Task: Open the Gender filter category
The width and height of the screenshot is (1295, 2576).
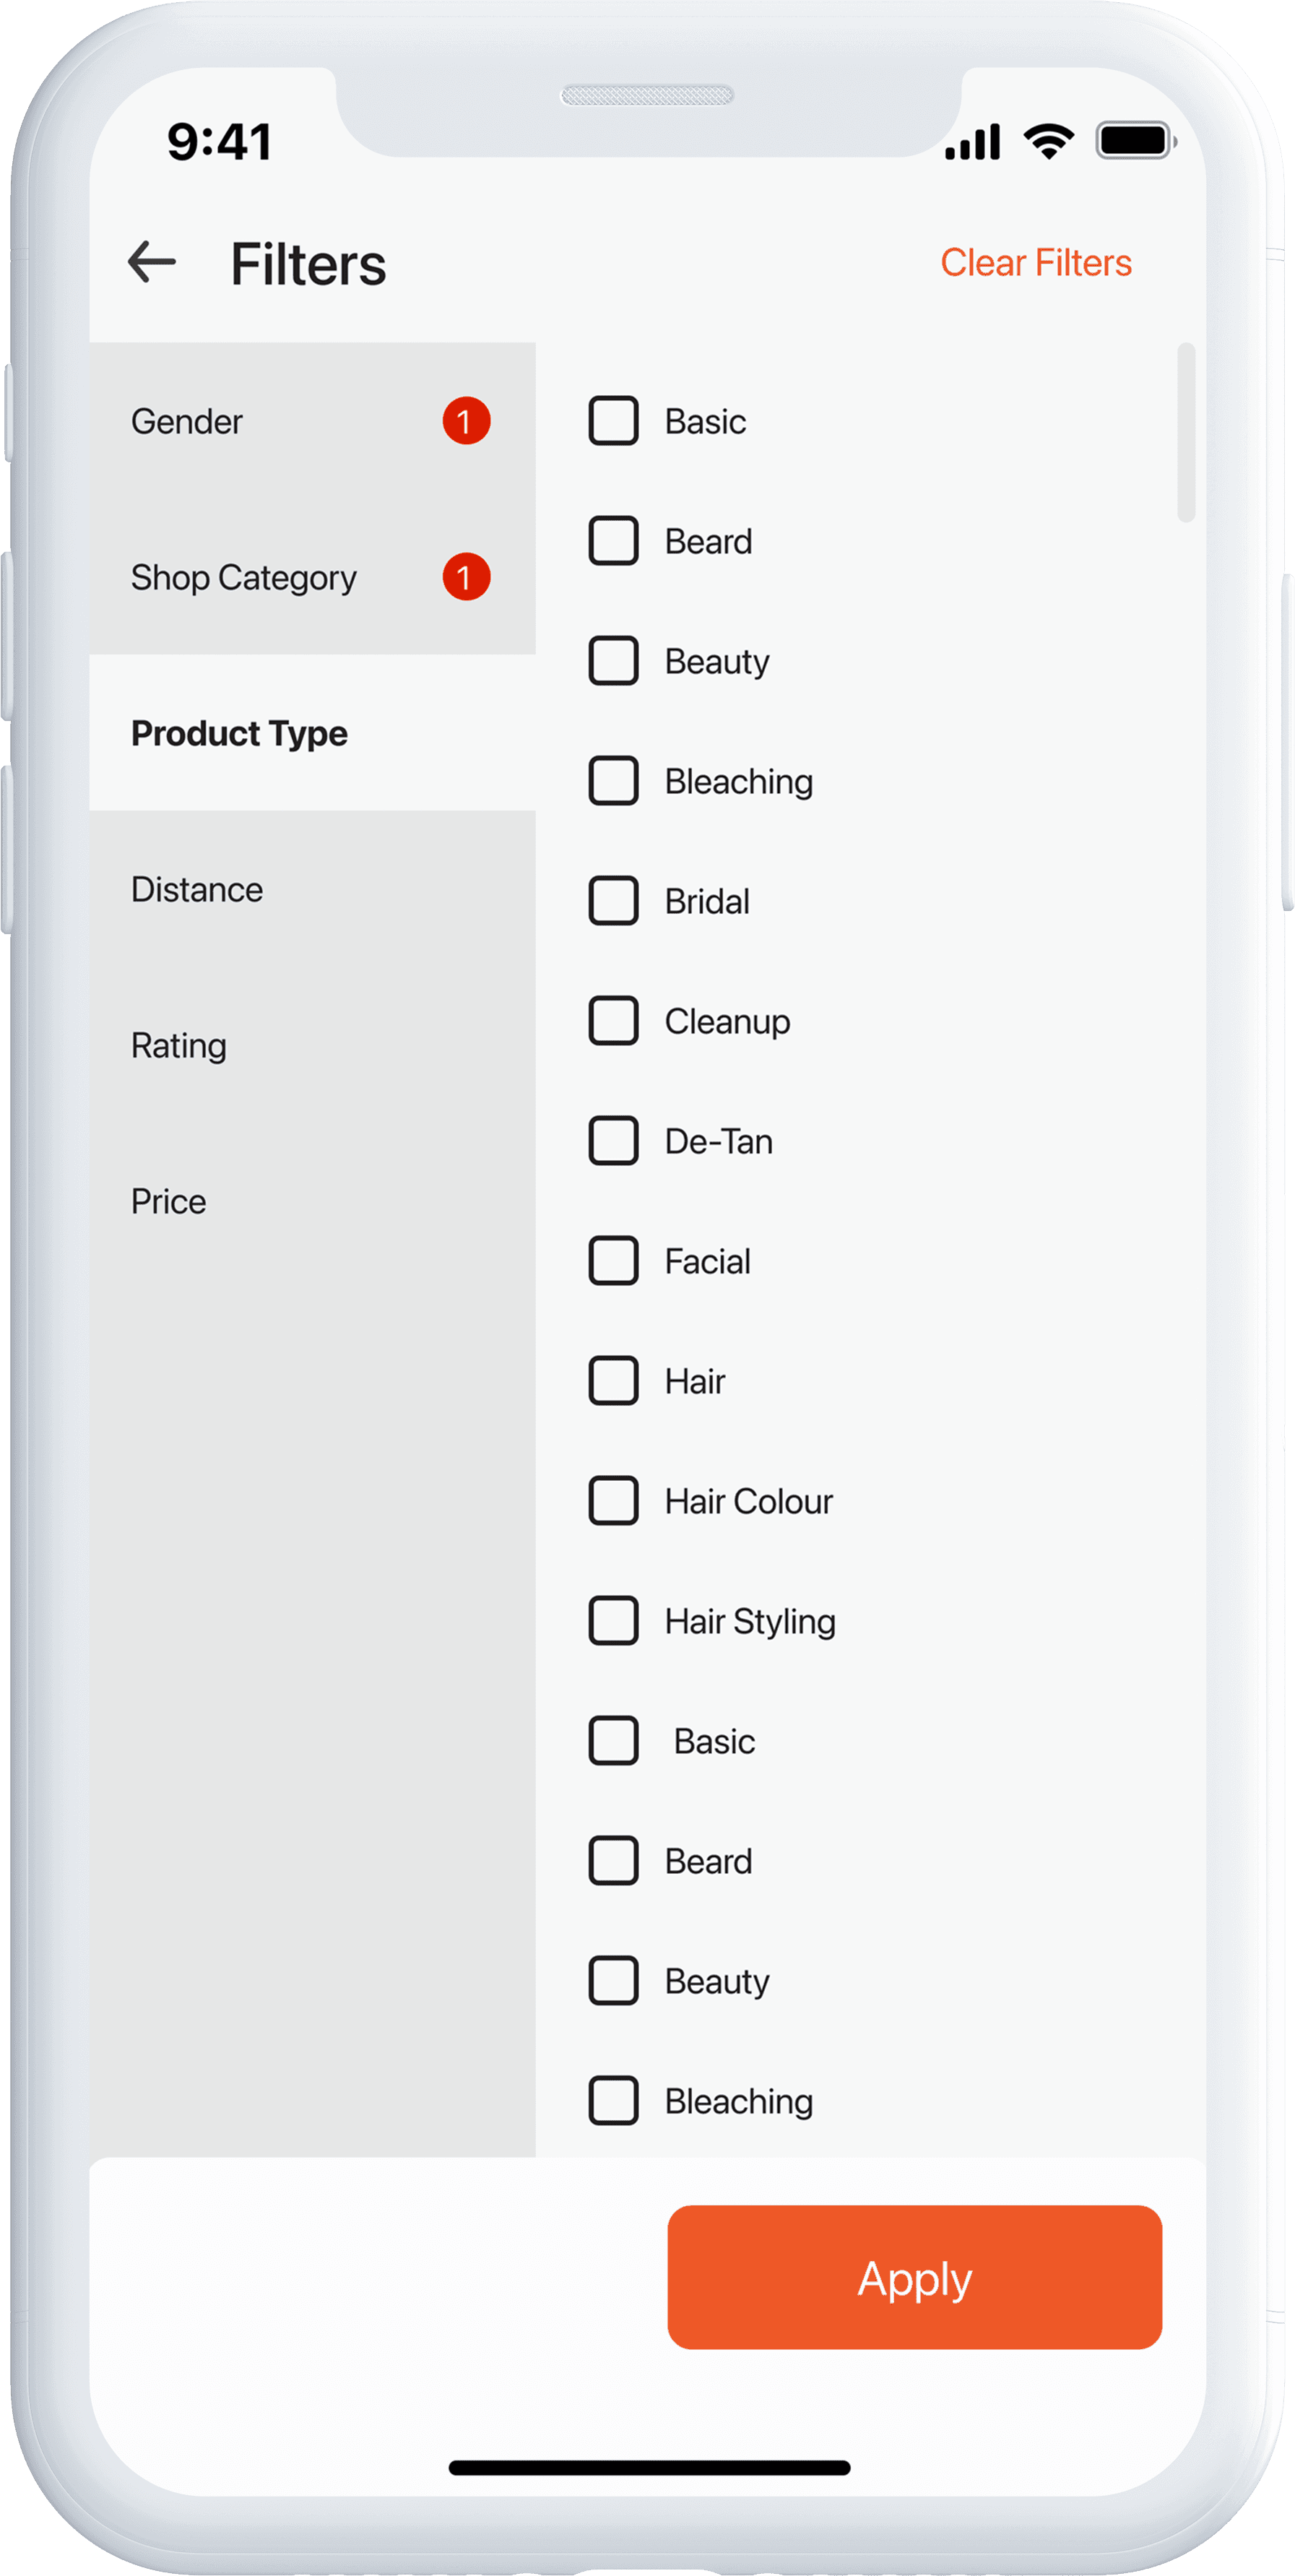Action: (188, 422)
